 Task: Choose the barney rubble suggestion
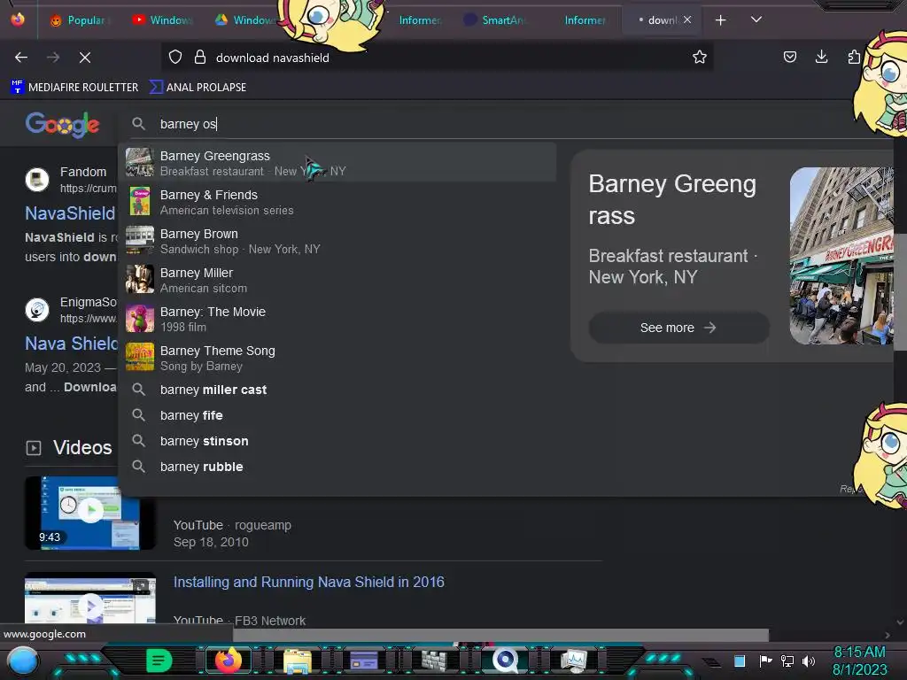337,467
